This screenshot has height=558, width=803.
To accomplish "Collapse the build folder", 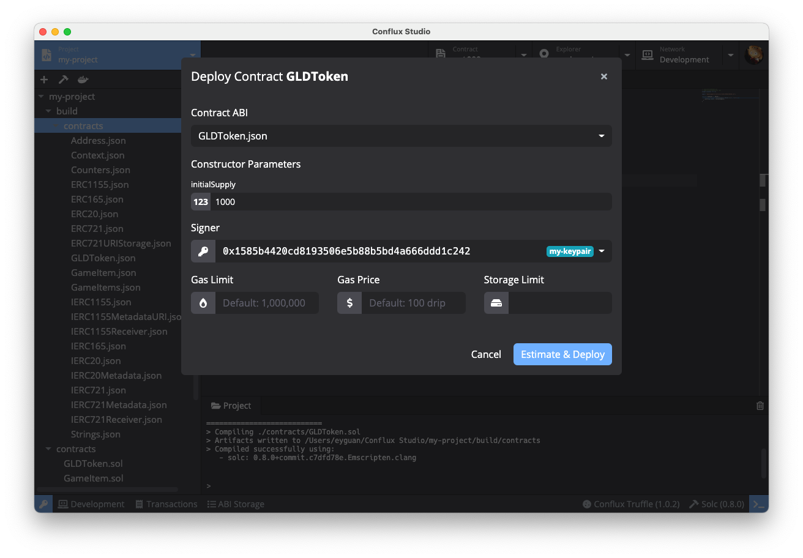I will tap(49, 111).
